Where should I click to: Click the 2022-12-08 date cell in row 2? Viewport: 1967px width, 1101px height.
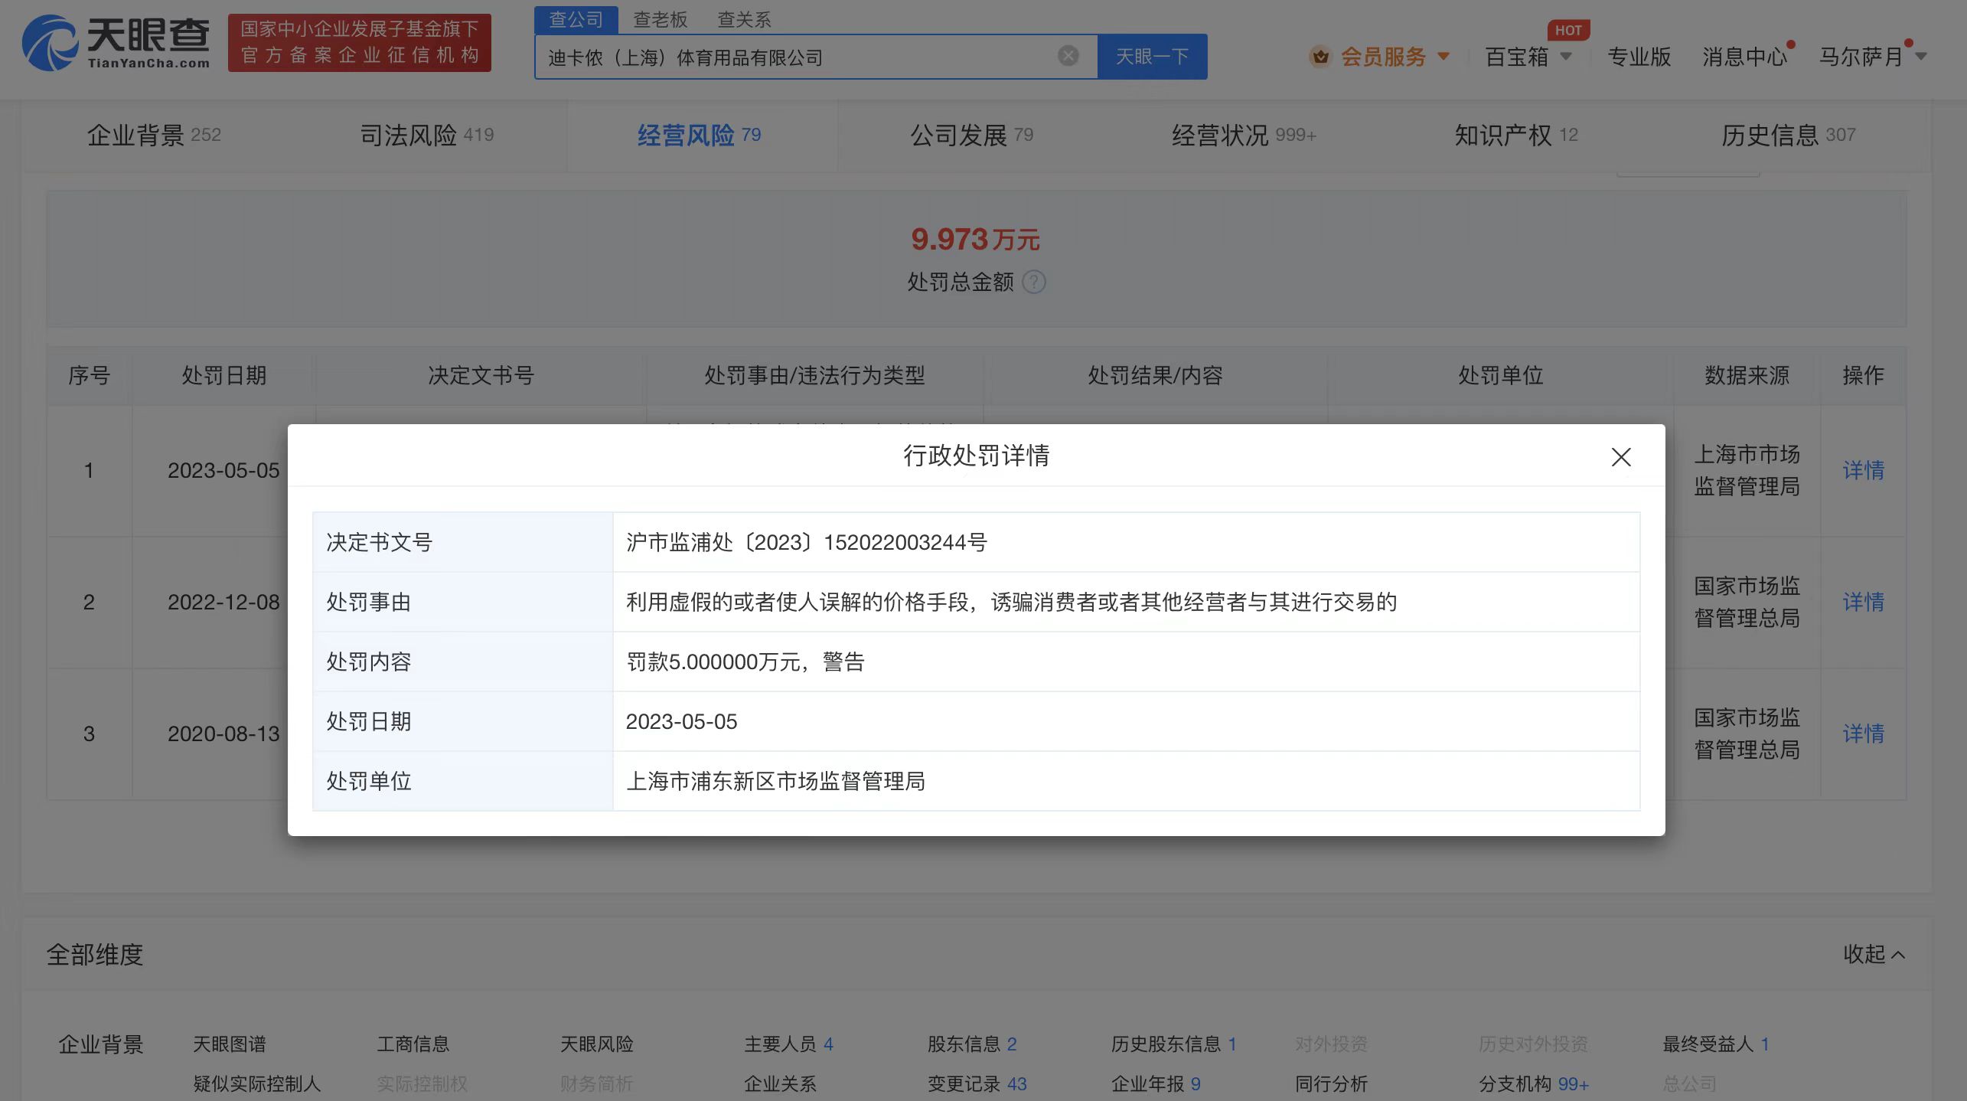point(223,602)
